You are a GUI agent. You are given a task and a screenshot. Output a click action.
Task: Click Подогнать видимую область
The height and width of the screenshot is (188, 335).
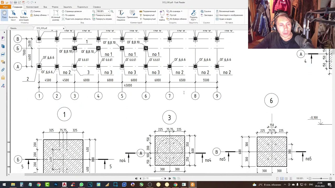tap(76, 19)
